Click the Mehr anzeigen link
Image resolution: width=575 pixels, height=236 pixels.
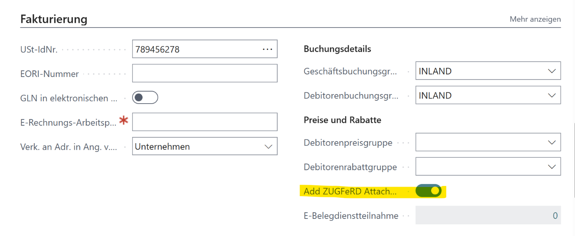point(535,19)
